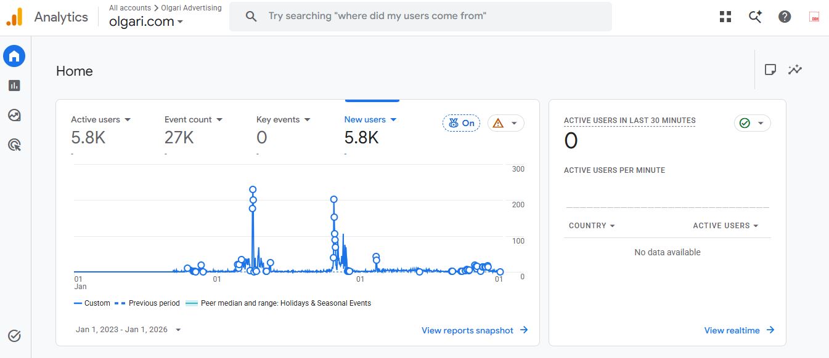Open the search insights sparkle icon

click(755, 17)
